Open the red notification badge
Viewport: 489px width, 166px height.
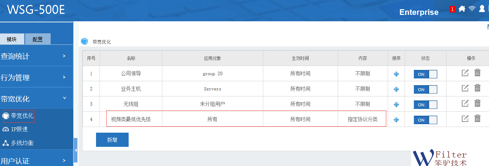click(452, 10)
